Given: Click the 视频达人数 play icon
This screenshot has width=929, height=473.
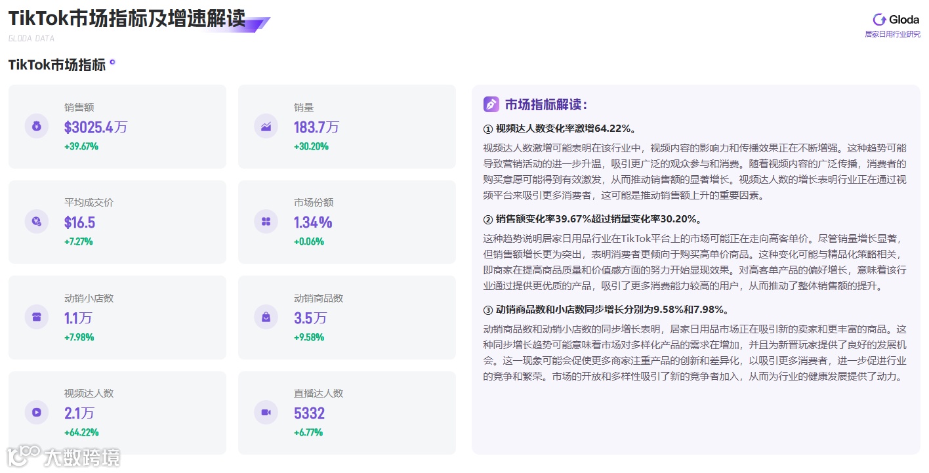Looking at the screenshot, I should (x=37, y=413).
